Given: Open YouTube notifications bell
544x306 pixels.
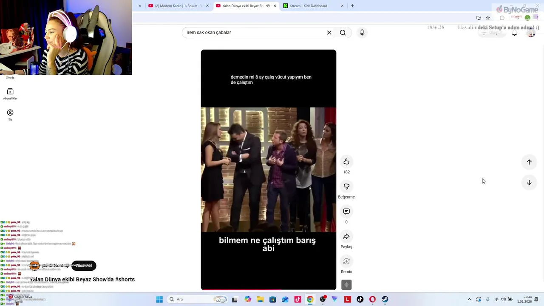Looking at the screenshot, I should click(515, 33).
